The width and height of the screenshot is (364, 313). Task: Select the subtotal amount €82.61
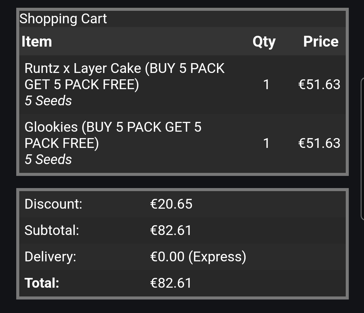coord(171,231)
